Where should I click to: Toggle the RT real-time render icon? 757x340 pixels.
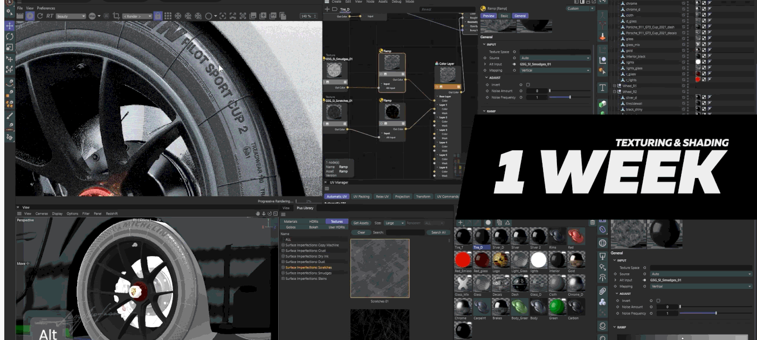(x=50, y=16)
